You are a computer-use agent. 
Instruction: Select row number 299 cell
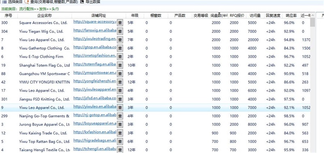pyautogui.click(x=4, y=116)
